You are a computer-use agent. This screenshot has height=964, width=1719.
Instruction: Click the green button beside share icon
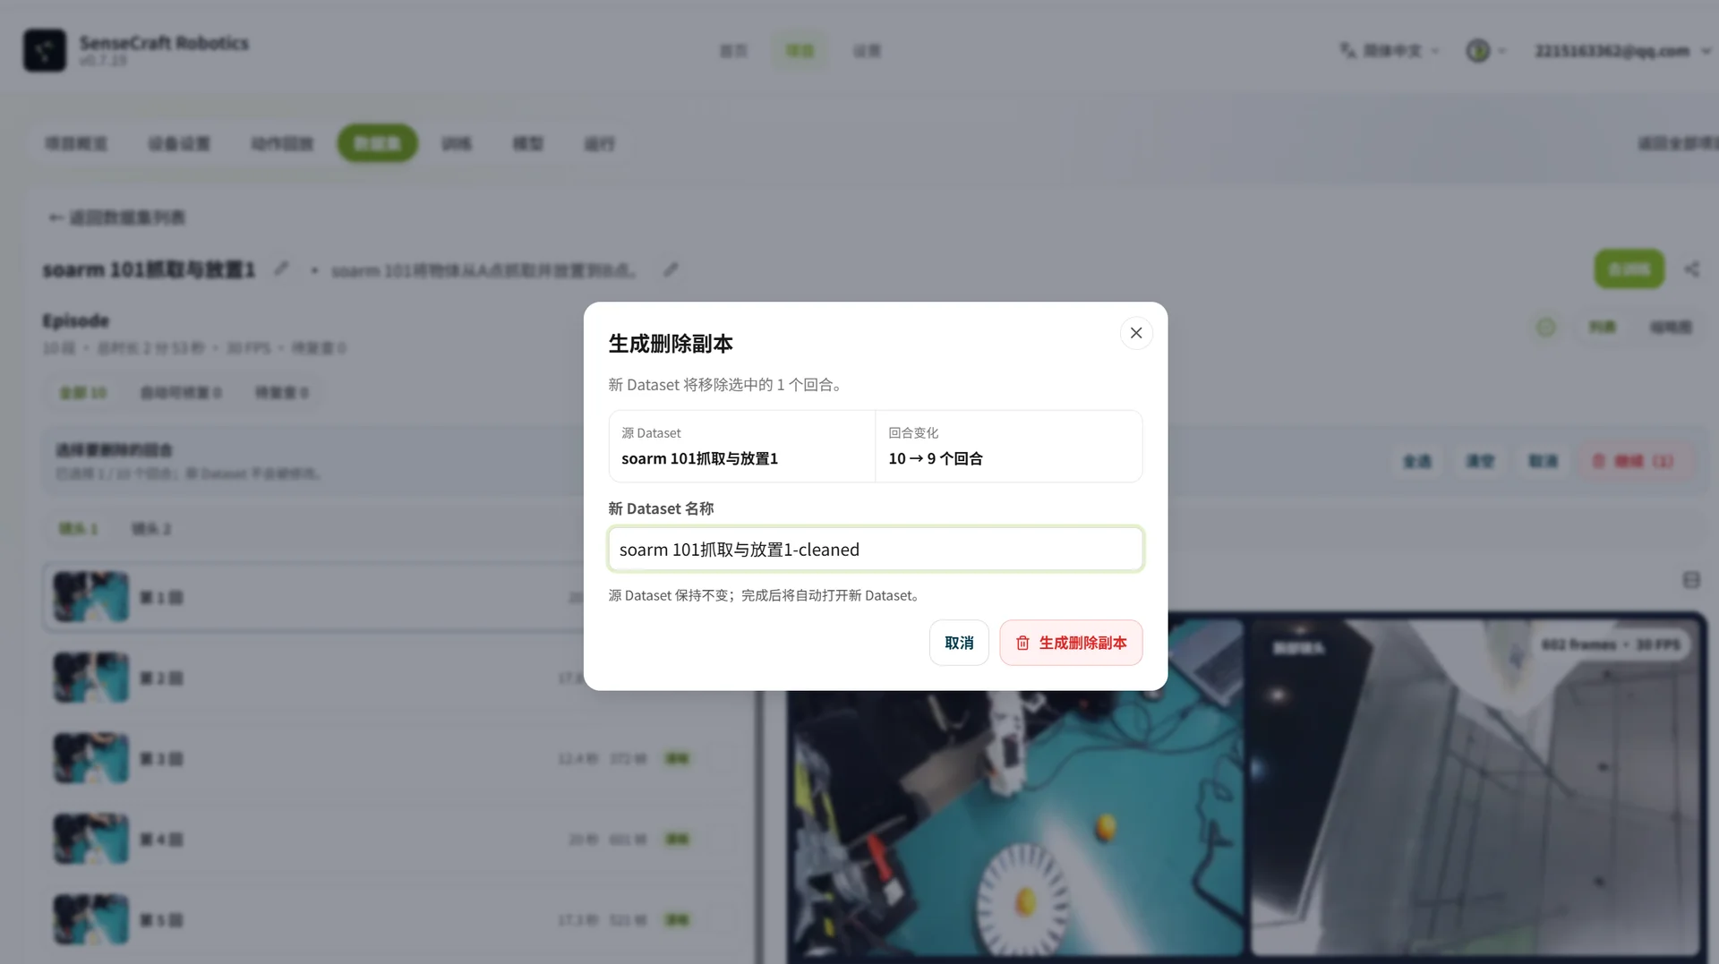[1629, 269]
